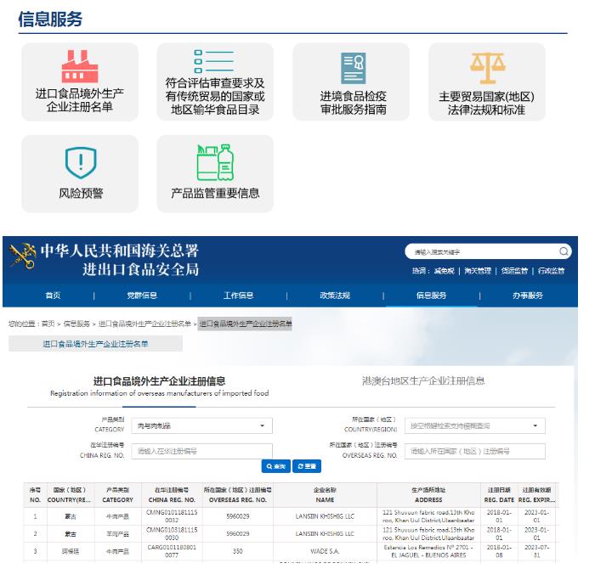Click the search magnifier icon
This screenshot has width=595, height=580.
click(x=564, y=251)
